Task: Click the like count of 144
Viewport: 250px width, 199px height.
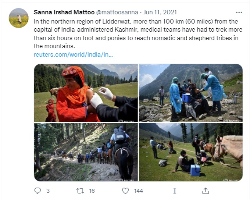Action: [138, 191]
